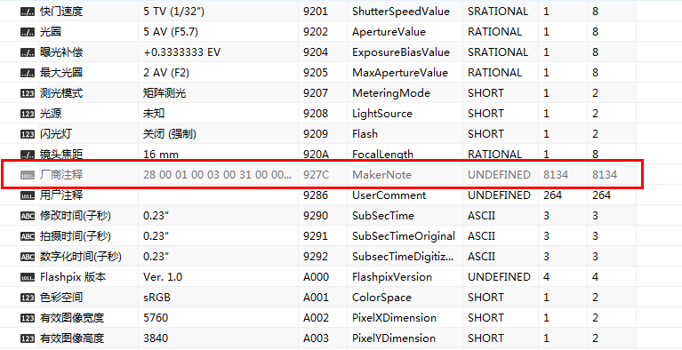Click the binary icon beside Flashpix 版本
The height and width of the screenshot is (350, 682).
28,277
